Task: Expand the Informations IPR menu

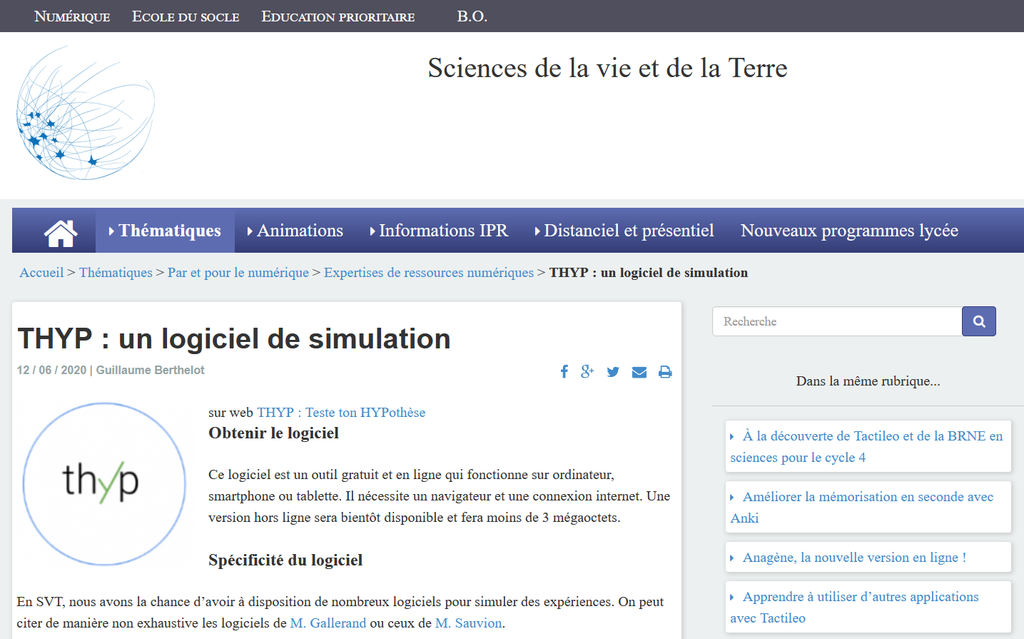Action: tap(439, 231)
